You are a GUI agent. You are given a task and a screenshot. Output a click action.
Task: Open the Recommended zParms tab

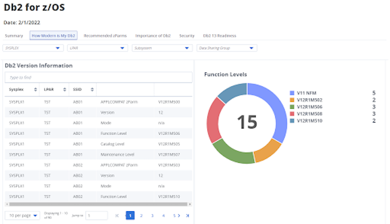coord(105,35)
